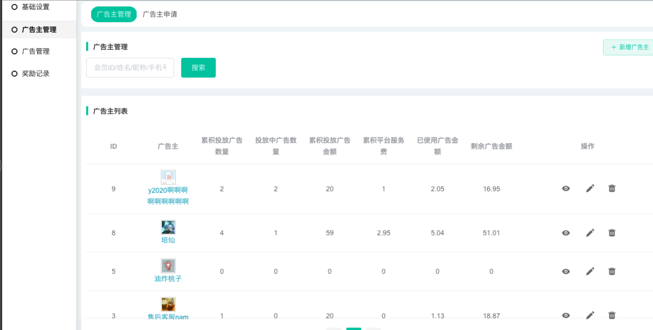Edit advertiser 培灿 with the pencil icon
This screenshot has width=653, height=330.
pos(590,233)
